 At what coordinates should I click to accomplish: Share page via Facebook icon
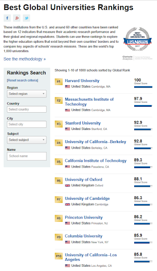7,18
